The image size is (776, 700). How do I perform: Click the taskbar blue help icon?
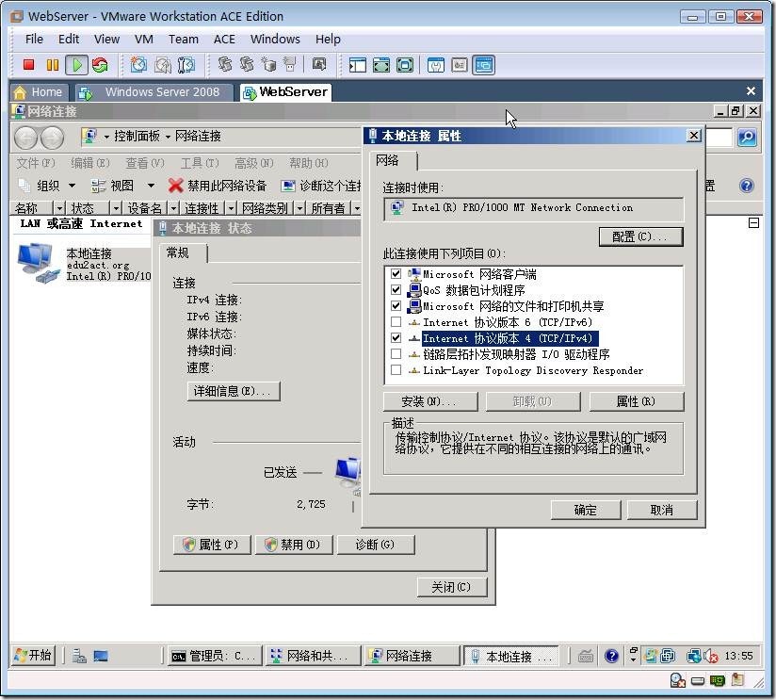[612, 657]
